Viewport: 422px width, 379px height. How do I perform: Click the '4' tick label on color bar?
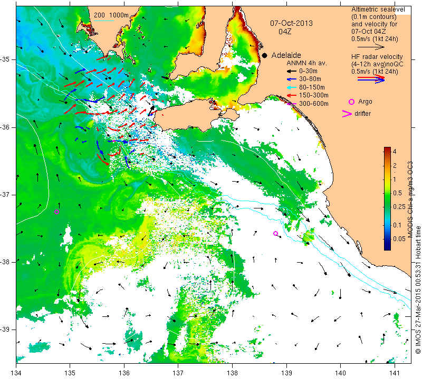coord(395,152)
